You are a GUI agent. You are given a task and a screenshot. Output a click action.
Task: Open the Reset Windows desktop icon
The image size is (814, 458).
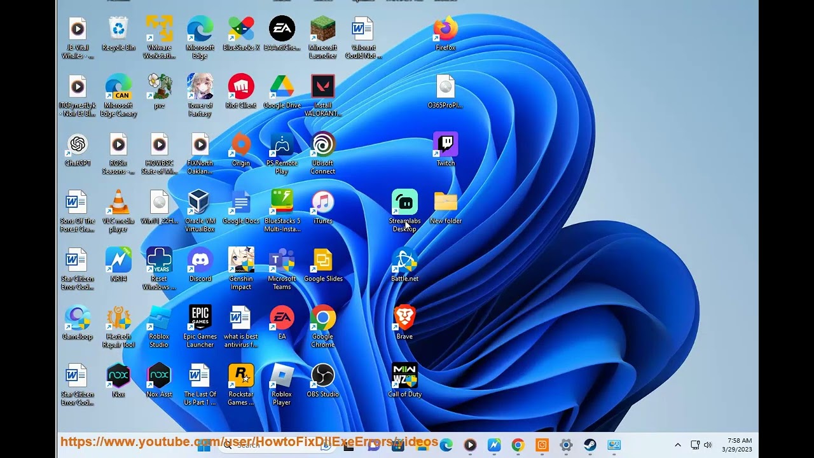(x=159, y=270)
